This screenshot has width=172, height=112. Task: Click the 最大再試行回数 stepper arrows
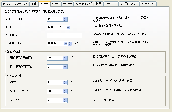[65, 67]
